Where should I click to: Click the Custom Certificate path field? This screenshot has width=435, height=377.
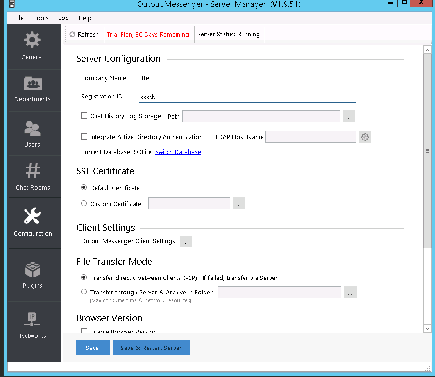point(189,204)
